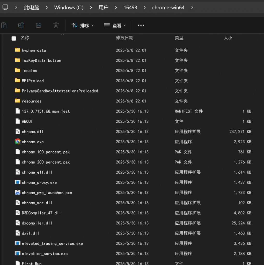Navigate to Windows (C:) breadcrumb
The height and width of the screenshot is (265, 264).
[x=69, y=8]
